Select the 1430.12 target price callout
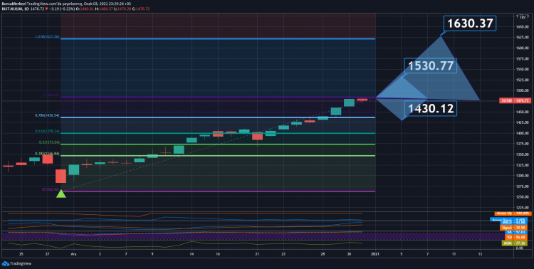Viewport: 534px width, 269px height. pyautogui.click(x=431, y=109)
